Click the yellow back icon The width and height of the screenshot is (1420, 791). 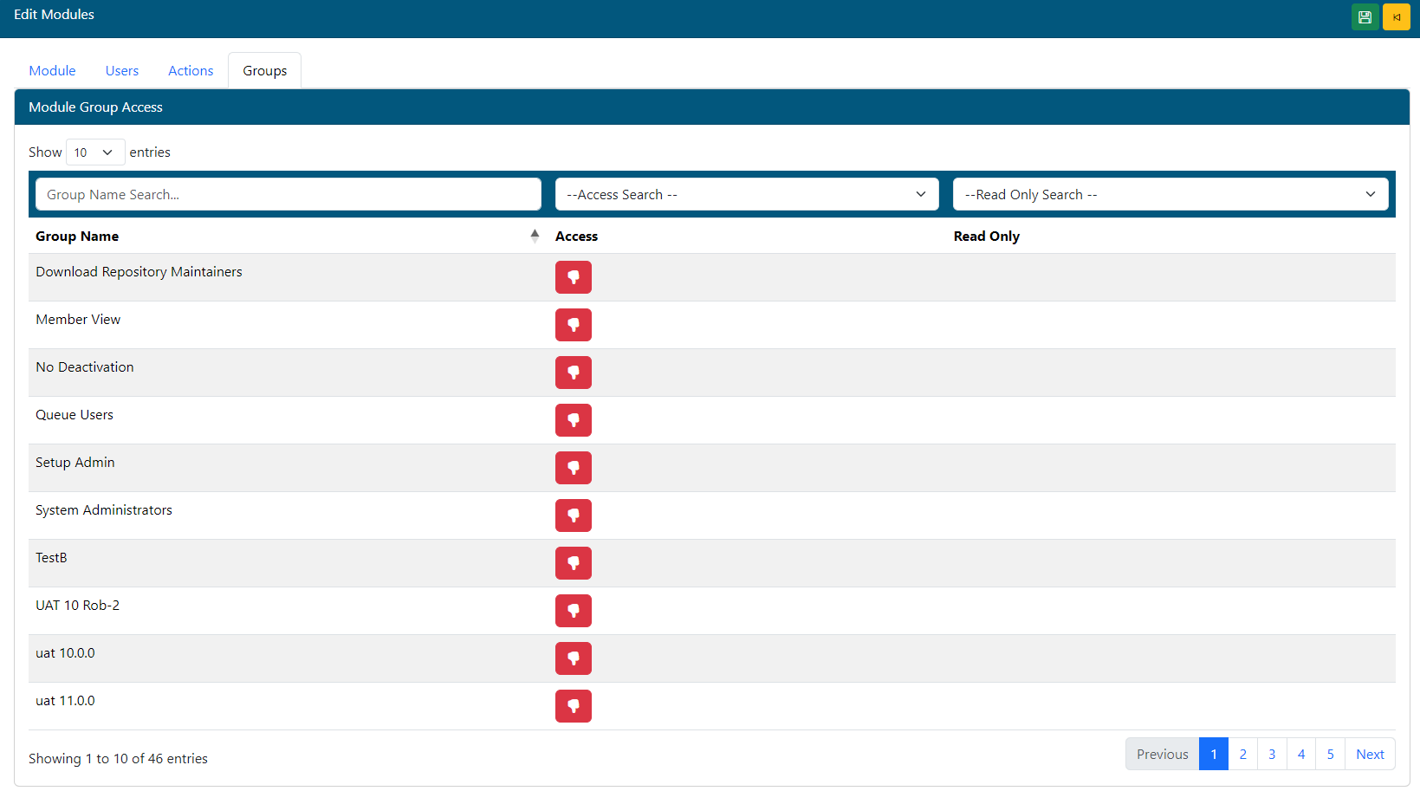click(1396, 17)
